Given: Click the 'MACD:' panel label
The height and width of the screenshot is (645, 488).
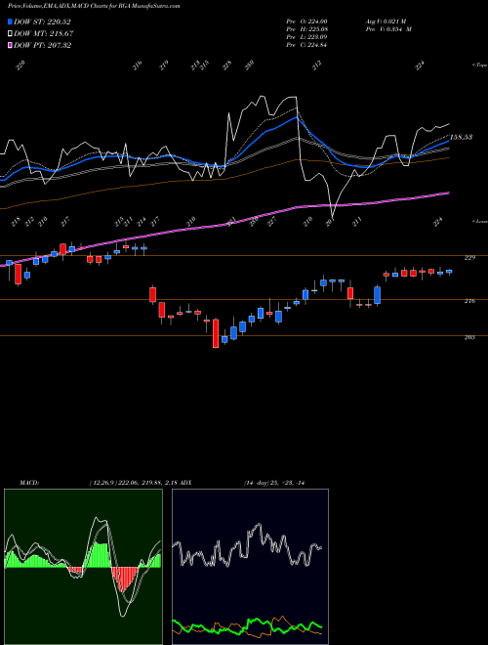Looking at the screenshot, I should click(29, 483).
